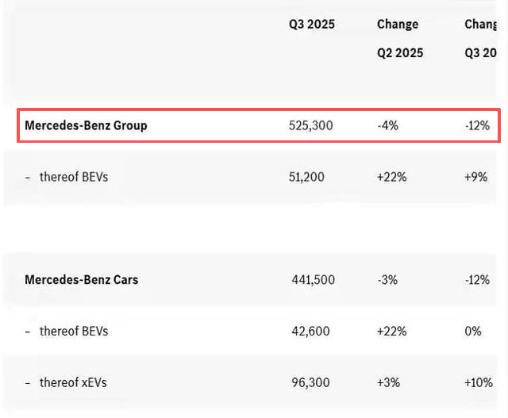Click the -3% change for Mercedes-Benz Cars
The height and width of the screenshot is (418, 508).
tap(389, 279)
